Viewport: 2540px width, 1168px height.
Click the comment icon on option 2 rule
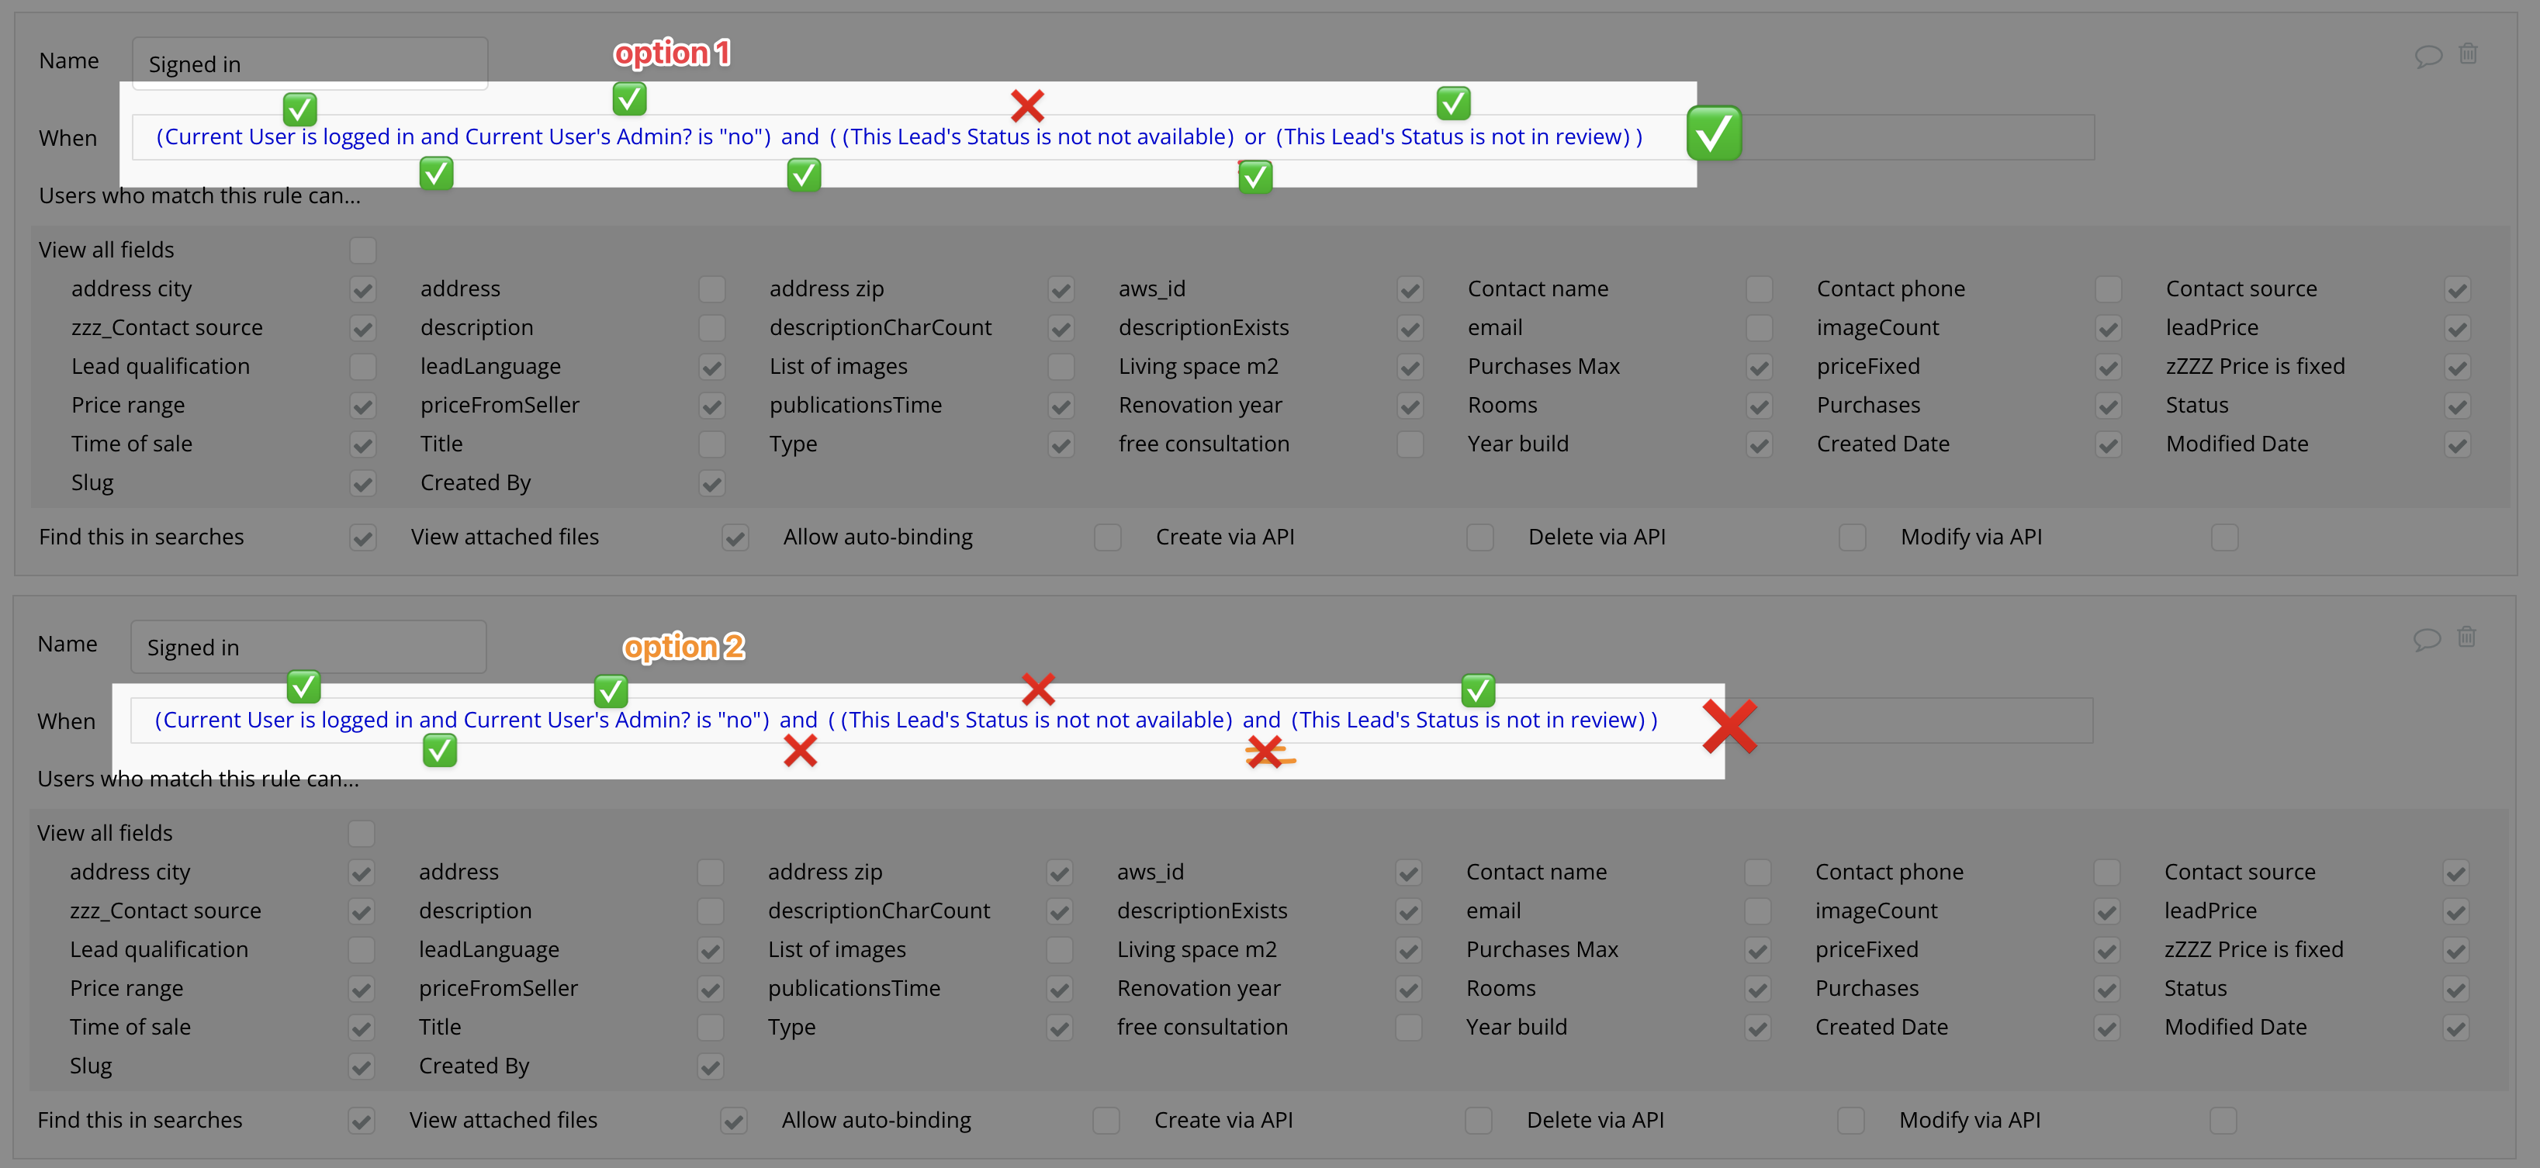click(2427, 639)
